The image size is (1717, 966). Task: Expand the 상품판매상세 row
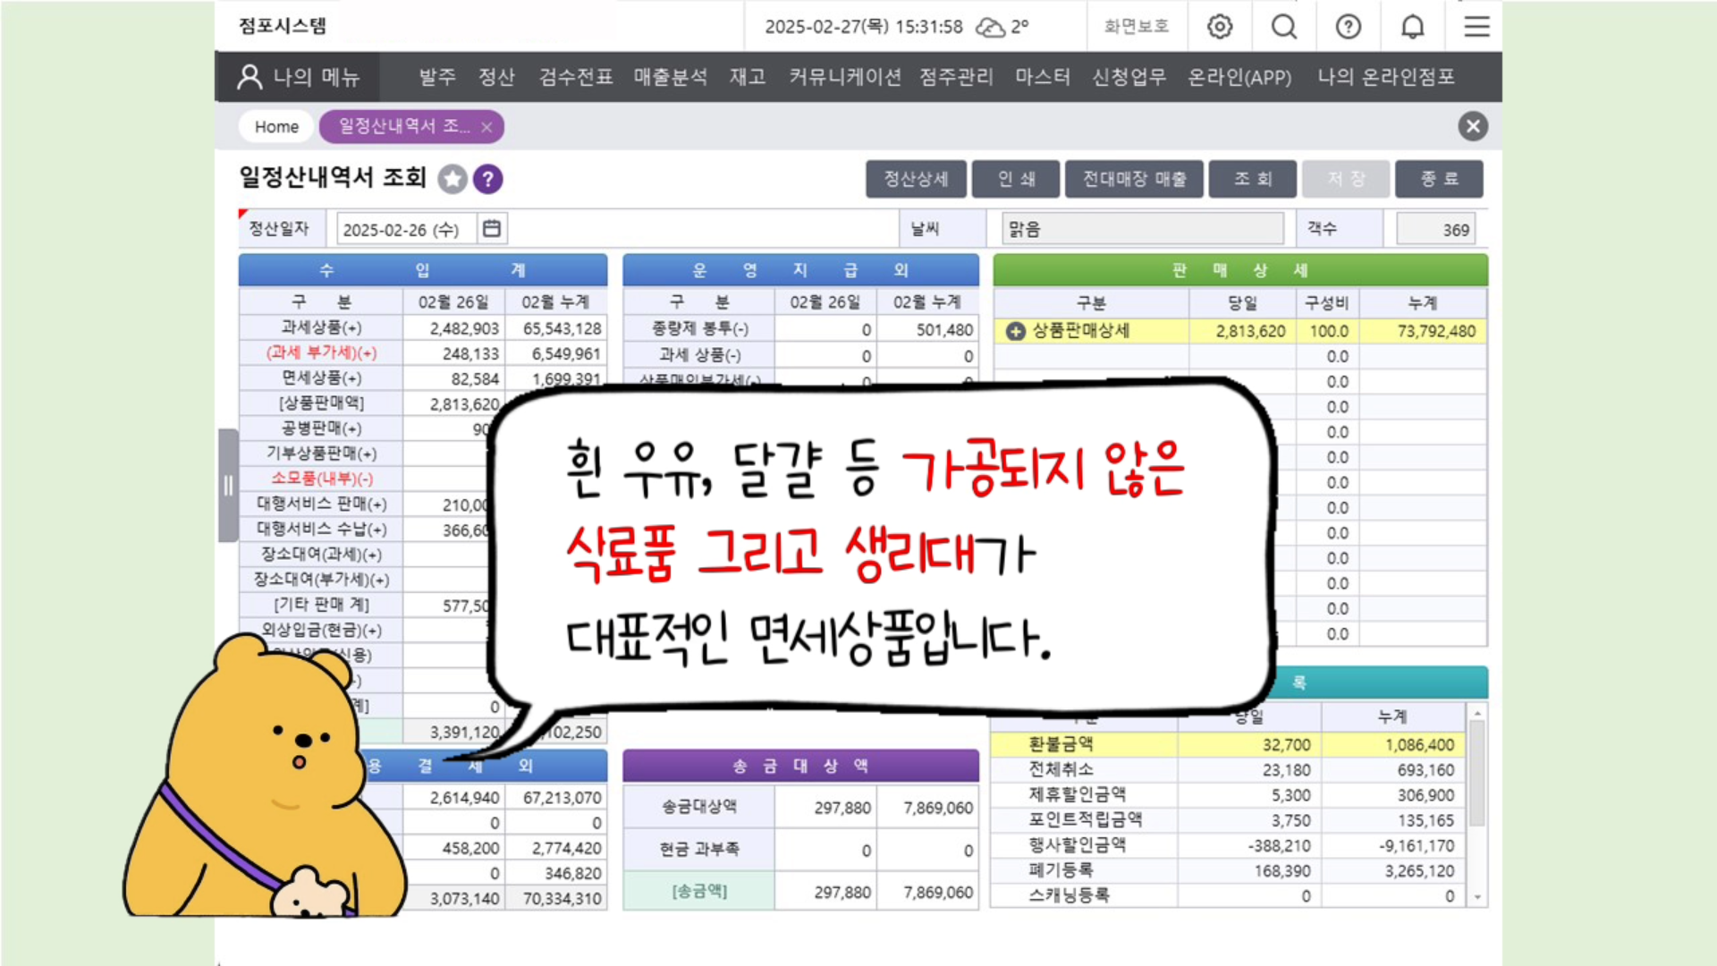click(x=1016, y=331)
